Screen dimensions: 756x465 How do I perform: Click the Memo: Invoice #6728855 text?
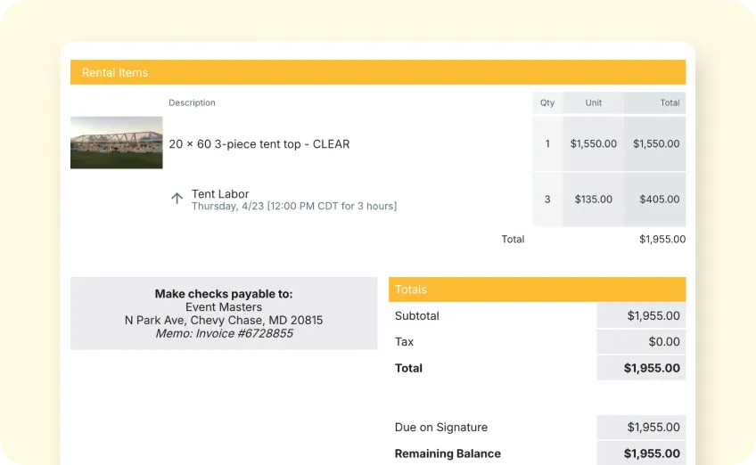pyautogui.click(x=224, y=333)
